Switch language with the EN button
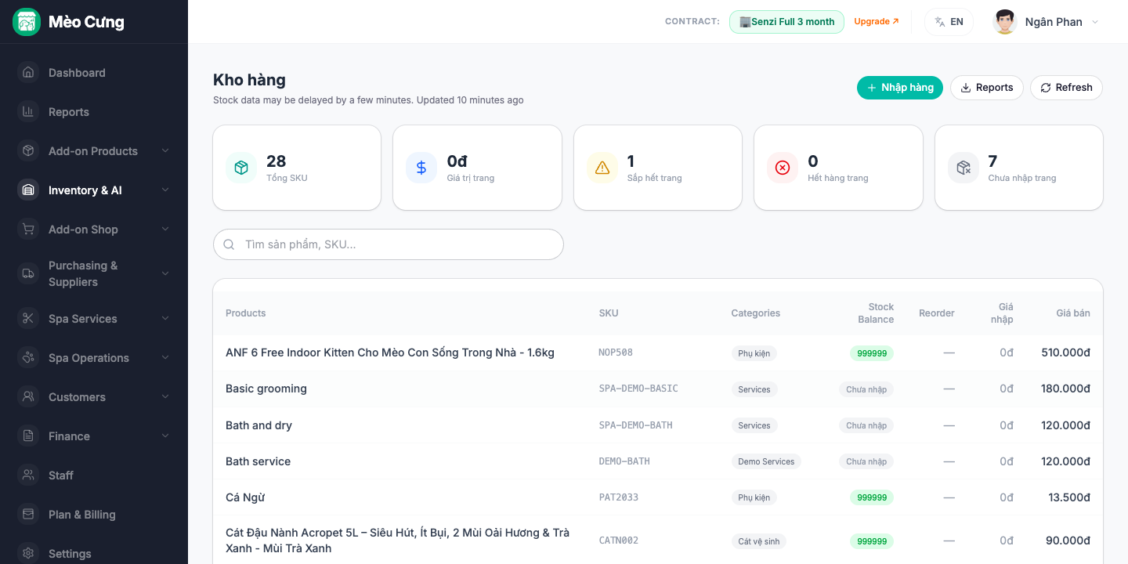This screenshot has width=1128, height=564. pos(949,22)
